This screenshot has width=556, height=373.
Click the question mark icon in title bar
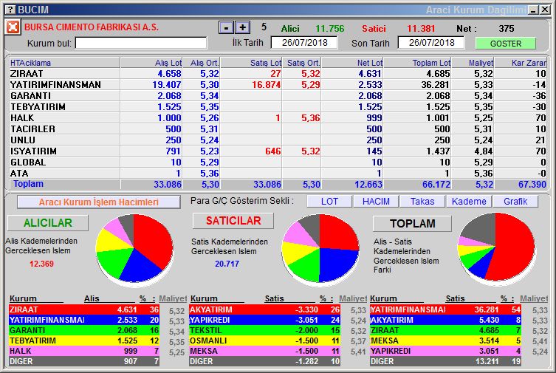coord(11,10)
